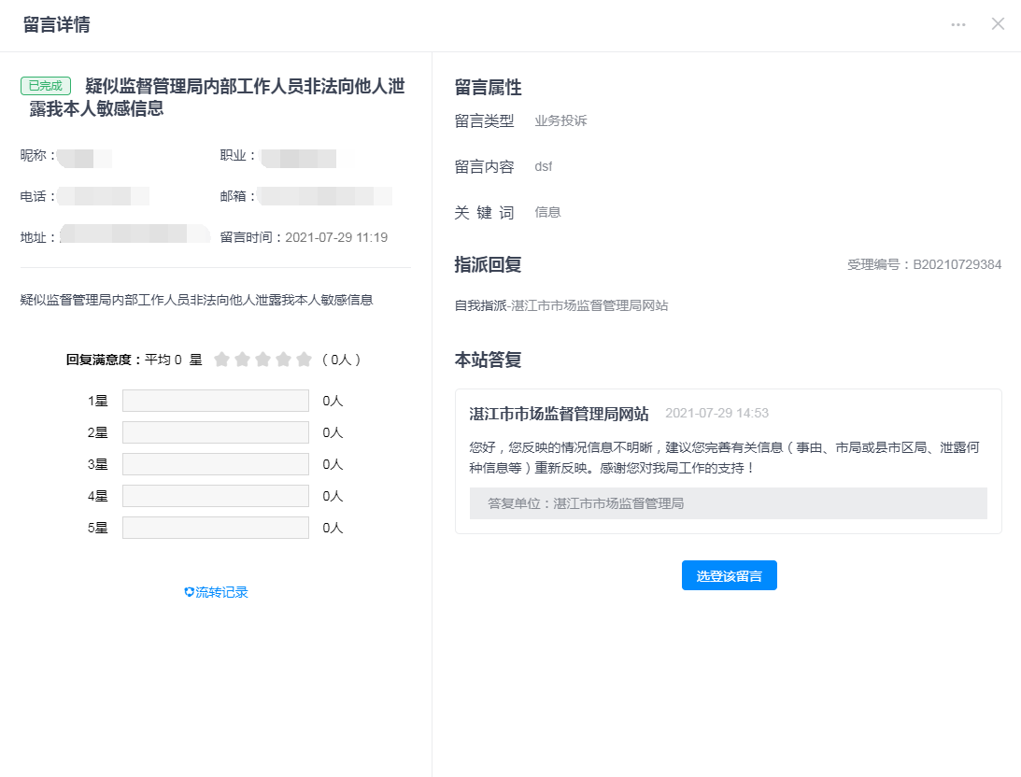Image resolution: width=1021 pixels, height=777 pixels.
Task: Click the 自我指派 assignment text
Action: click(x=560, y=305)
